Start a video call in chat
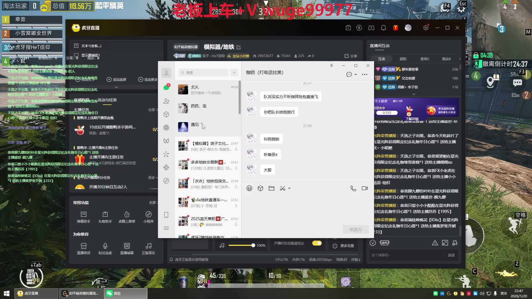The width and height of the screenshot is (532, 299). click(365, 188)
